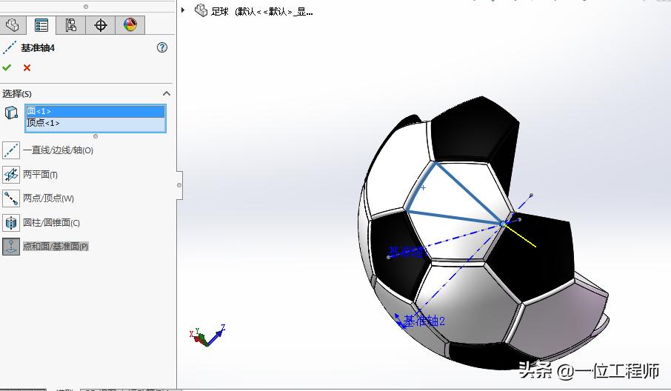Open the DimXpertManager crosshair tab
The width and height of the screenshot is (671, 391).
(101, 25)
